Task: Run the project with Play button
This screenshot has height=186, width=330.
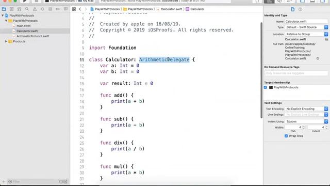Action: click(x=25, y=1)
